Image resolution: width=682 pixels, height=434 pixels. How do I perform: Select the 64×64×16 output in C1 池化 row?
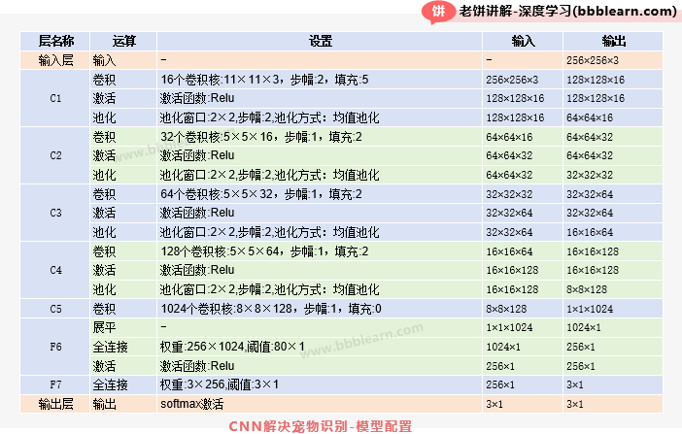[613, 117]
